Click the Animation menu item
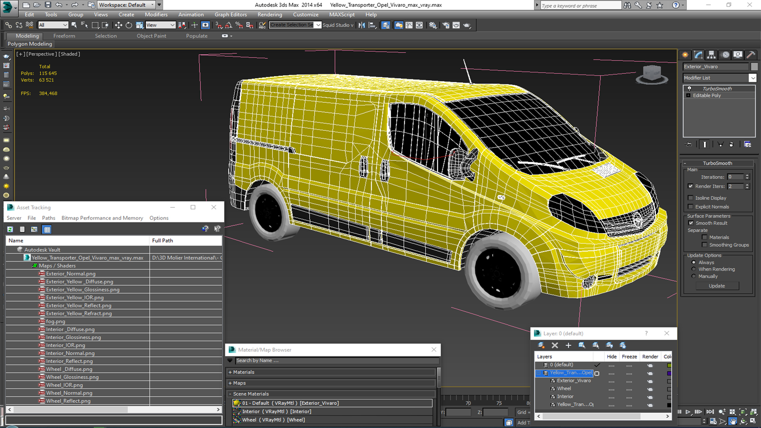Image resolution: width=761 pixels, height=428 pixels. pos(191,14)
